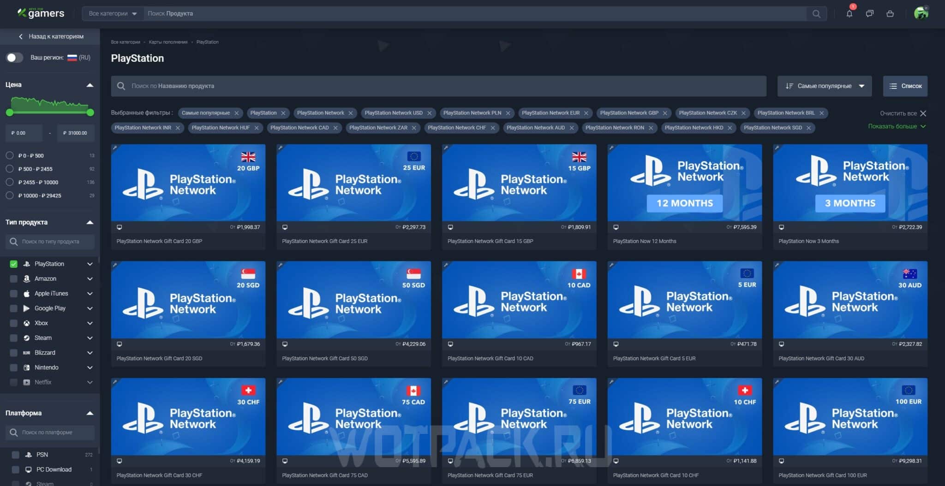Remove the PlayStation Network INR filter
Image resolution: width=945 pixels, height=486 pixels.
click(178, 128)
